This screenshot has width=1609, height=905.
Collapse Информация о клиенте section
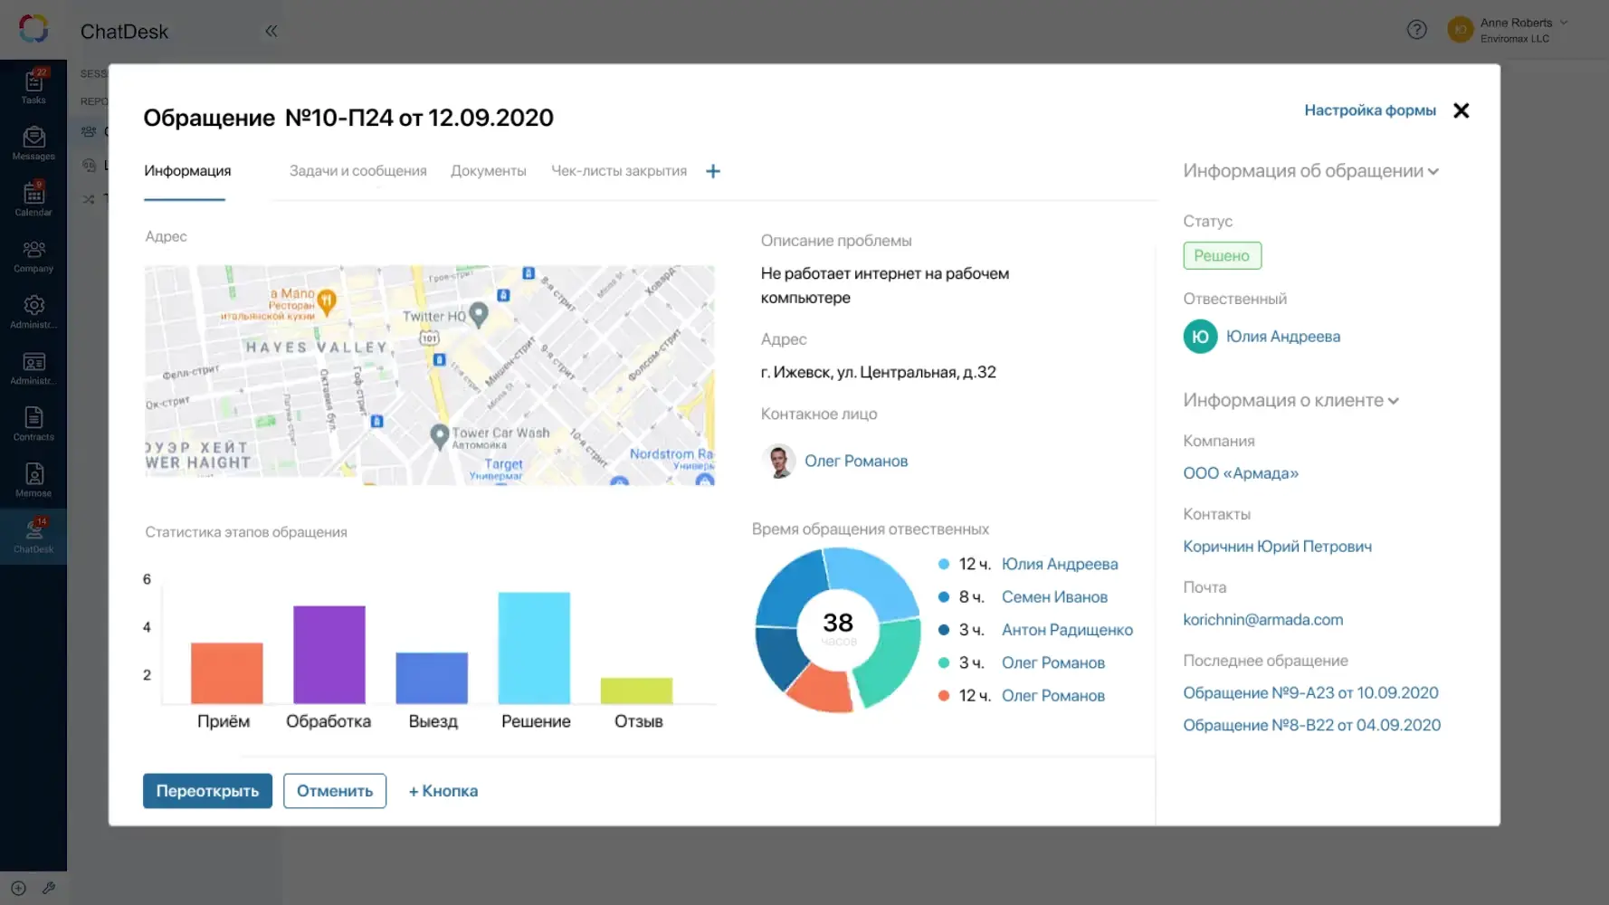tap(1394, 401)
